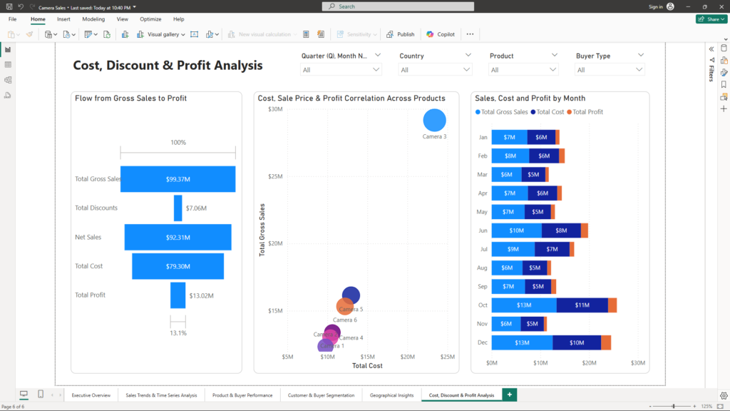Click the Publish button

(x=401, y=34)
